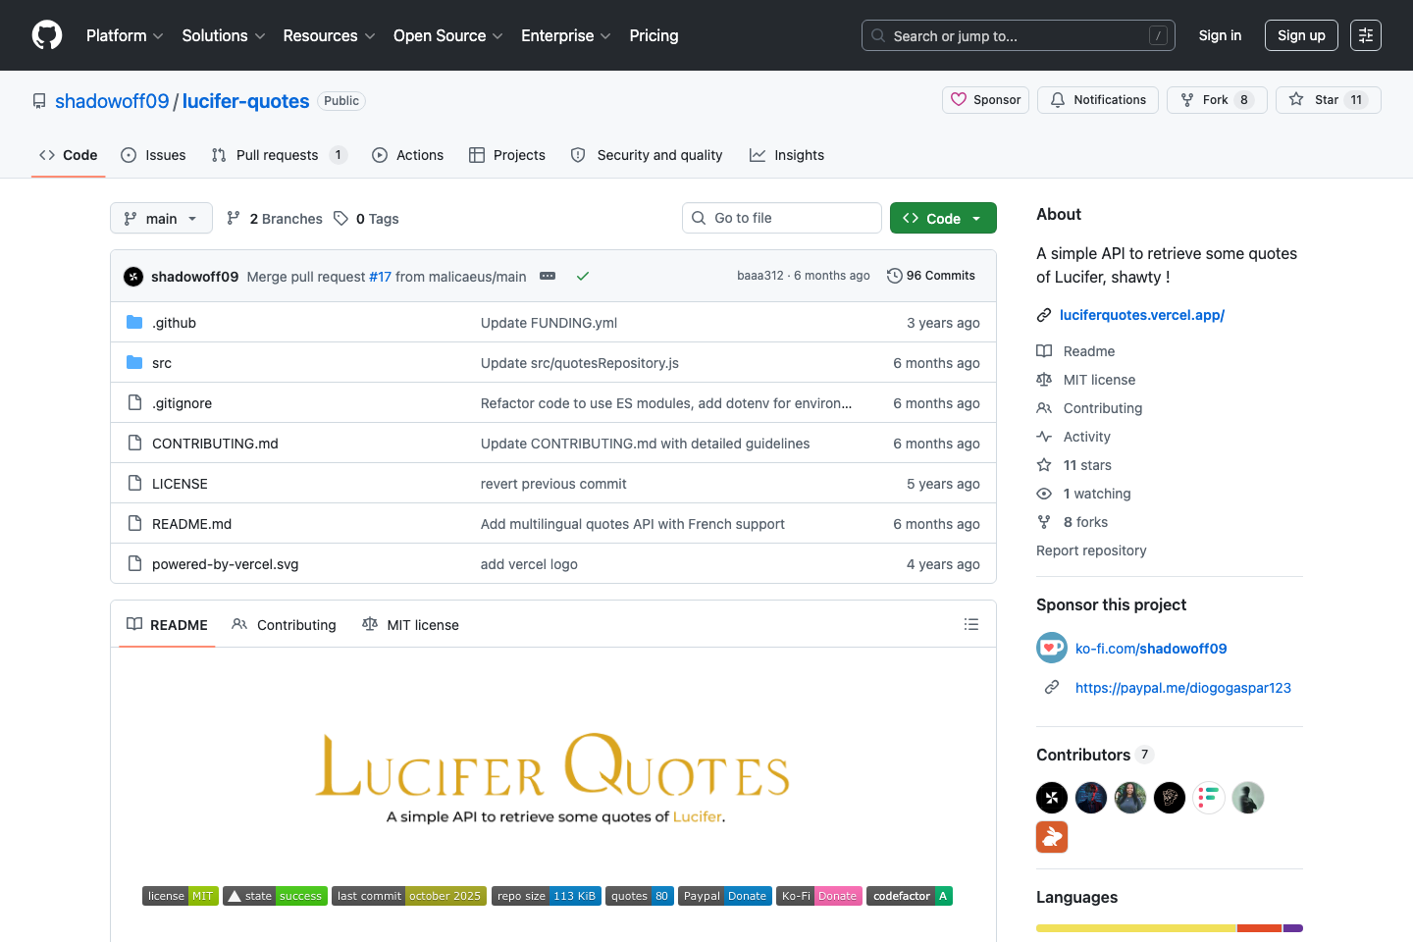
Task: Click the GitHub logo in the header
Action: (x=46, y=34)
